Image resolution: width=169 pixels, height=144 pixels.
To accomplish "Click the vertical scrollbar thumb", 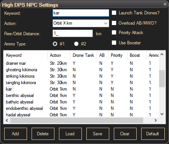I will [162, 78].
